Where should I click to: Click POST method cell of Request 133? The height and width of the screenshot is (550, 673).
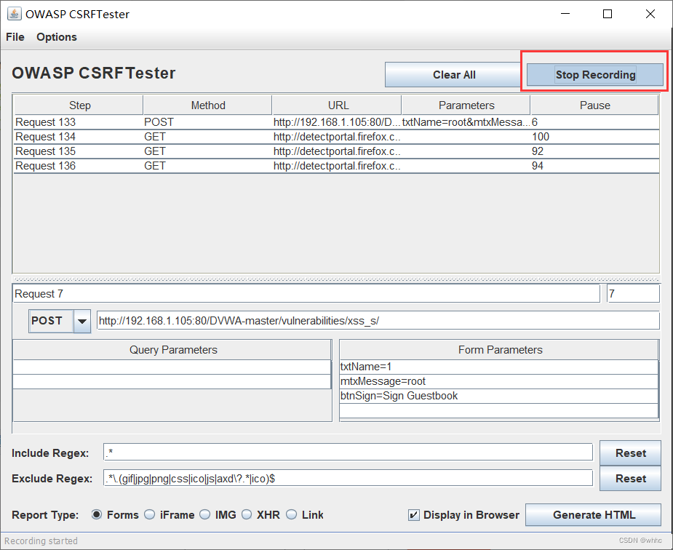click(208, 122)
